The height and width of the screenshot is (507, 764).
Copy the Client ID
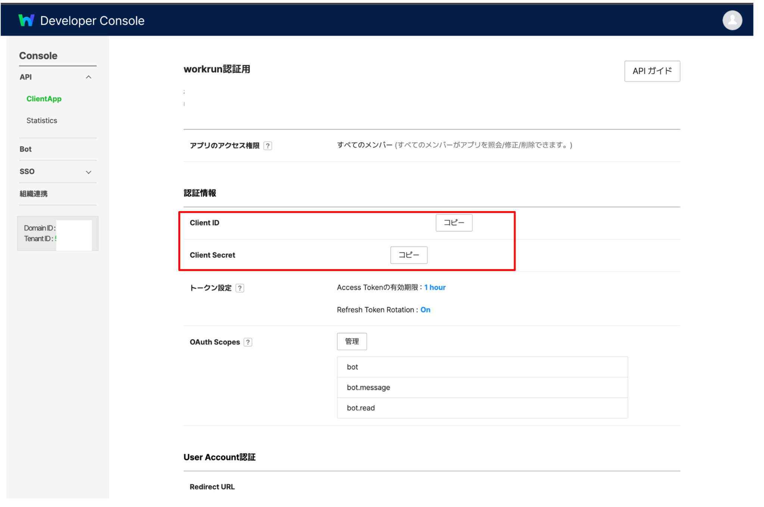(454, 223)
